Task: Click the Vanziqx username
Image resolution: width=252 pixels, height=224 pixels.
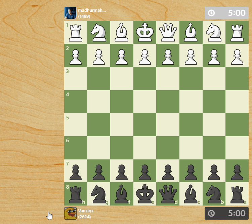Action: tap(86, 211)
